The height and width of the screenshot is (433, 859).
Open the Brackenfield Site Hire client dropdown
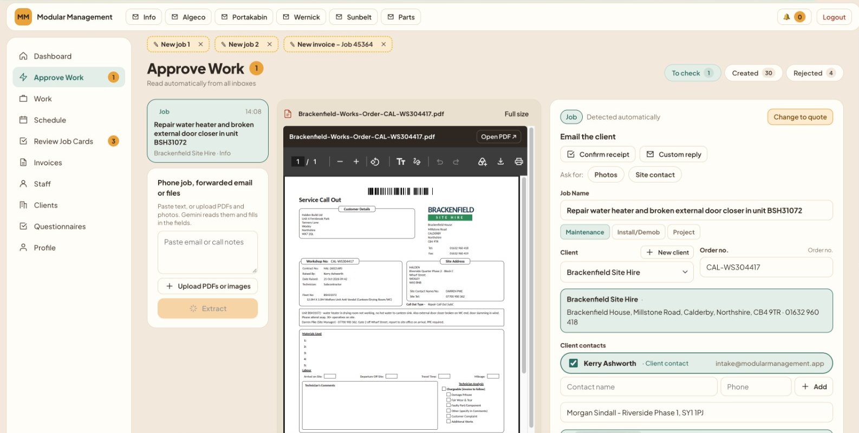click(x=627, y=272)
